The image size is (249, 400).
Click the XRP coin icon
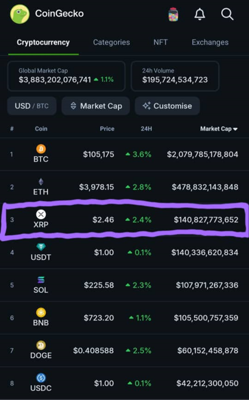(x=41, y=214)
